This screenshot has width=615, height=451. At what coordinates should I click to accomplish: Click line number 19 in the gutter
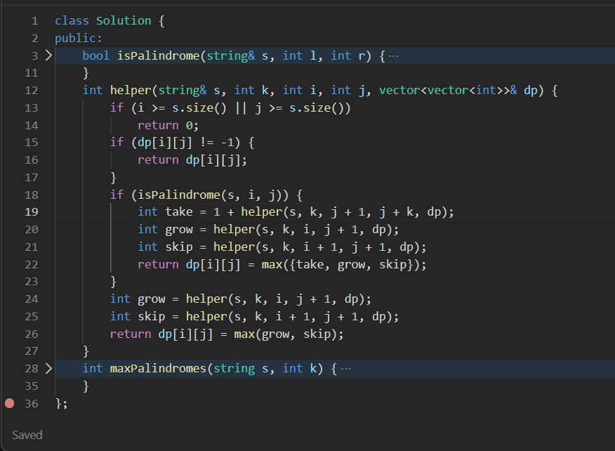coord(32,212)
